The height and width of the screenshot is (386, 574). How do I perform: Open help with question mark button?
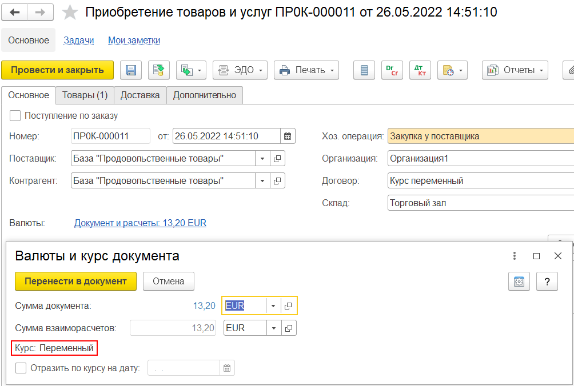click(x=547, y=282)
